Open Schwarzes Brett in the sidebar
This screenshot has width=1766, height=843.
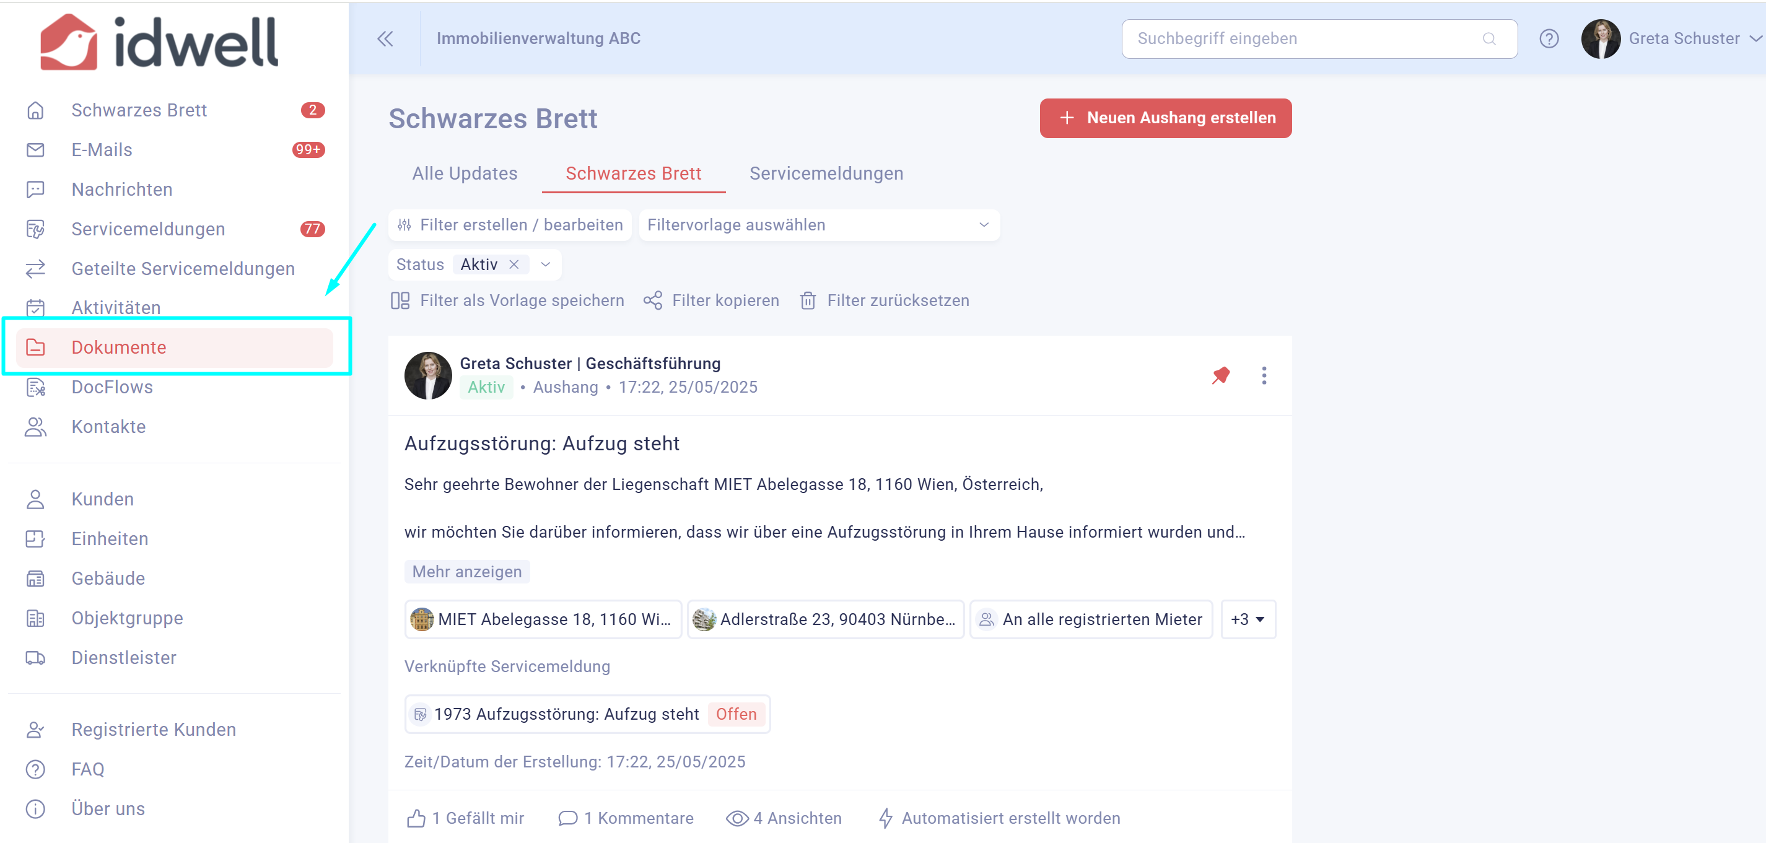point(139,110)
